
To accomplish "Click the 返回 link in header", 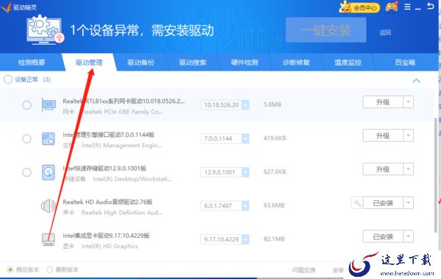I will tap(385, 32).
